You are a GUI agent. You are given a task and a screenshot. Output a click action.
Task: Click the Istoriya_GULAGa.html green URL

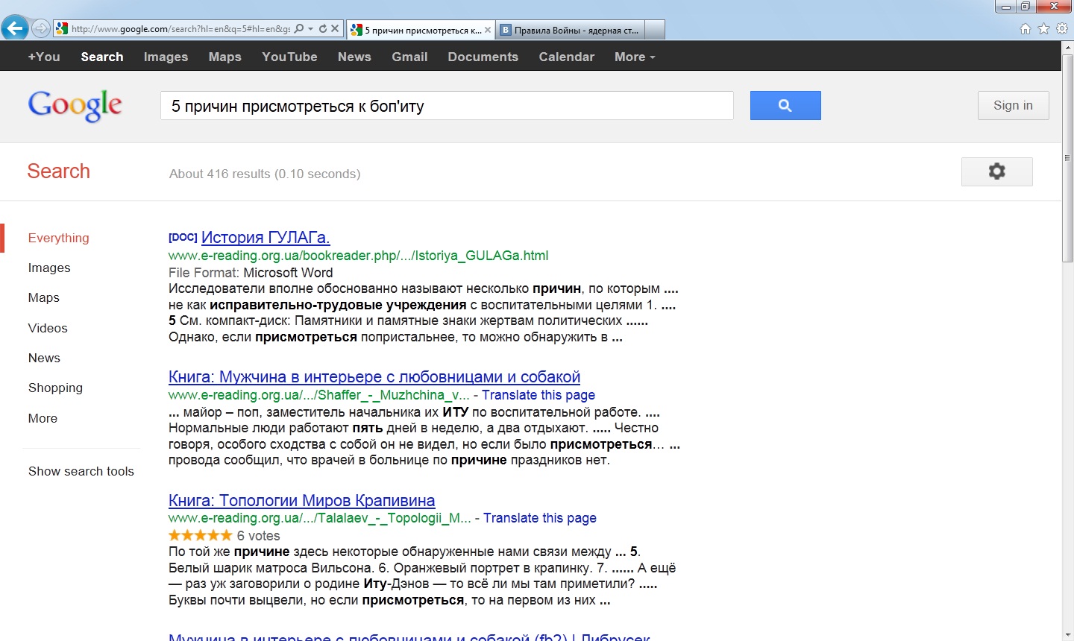click(x=359, y=256)
